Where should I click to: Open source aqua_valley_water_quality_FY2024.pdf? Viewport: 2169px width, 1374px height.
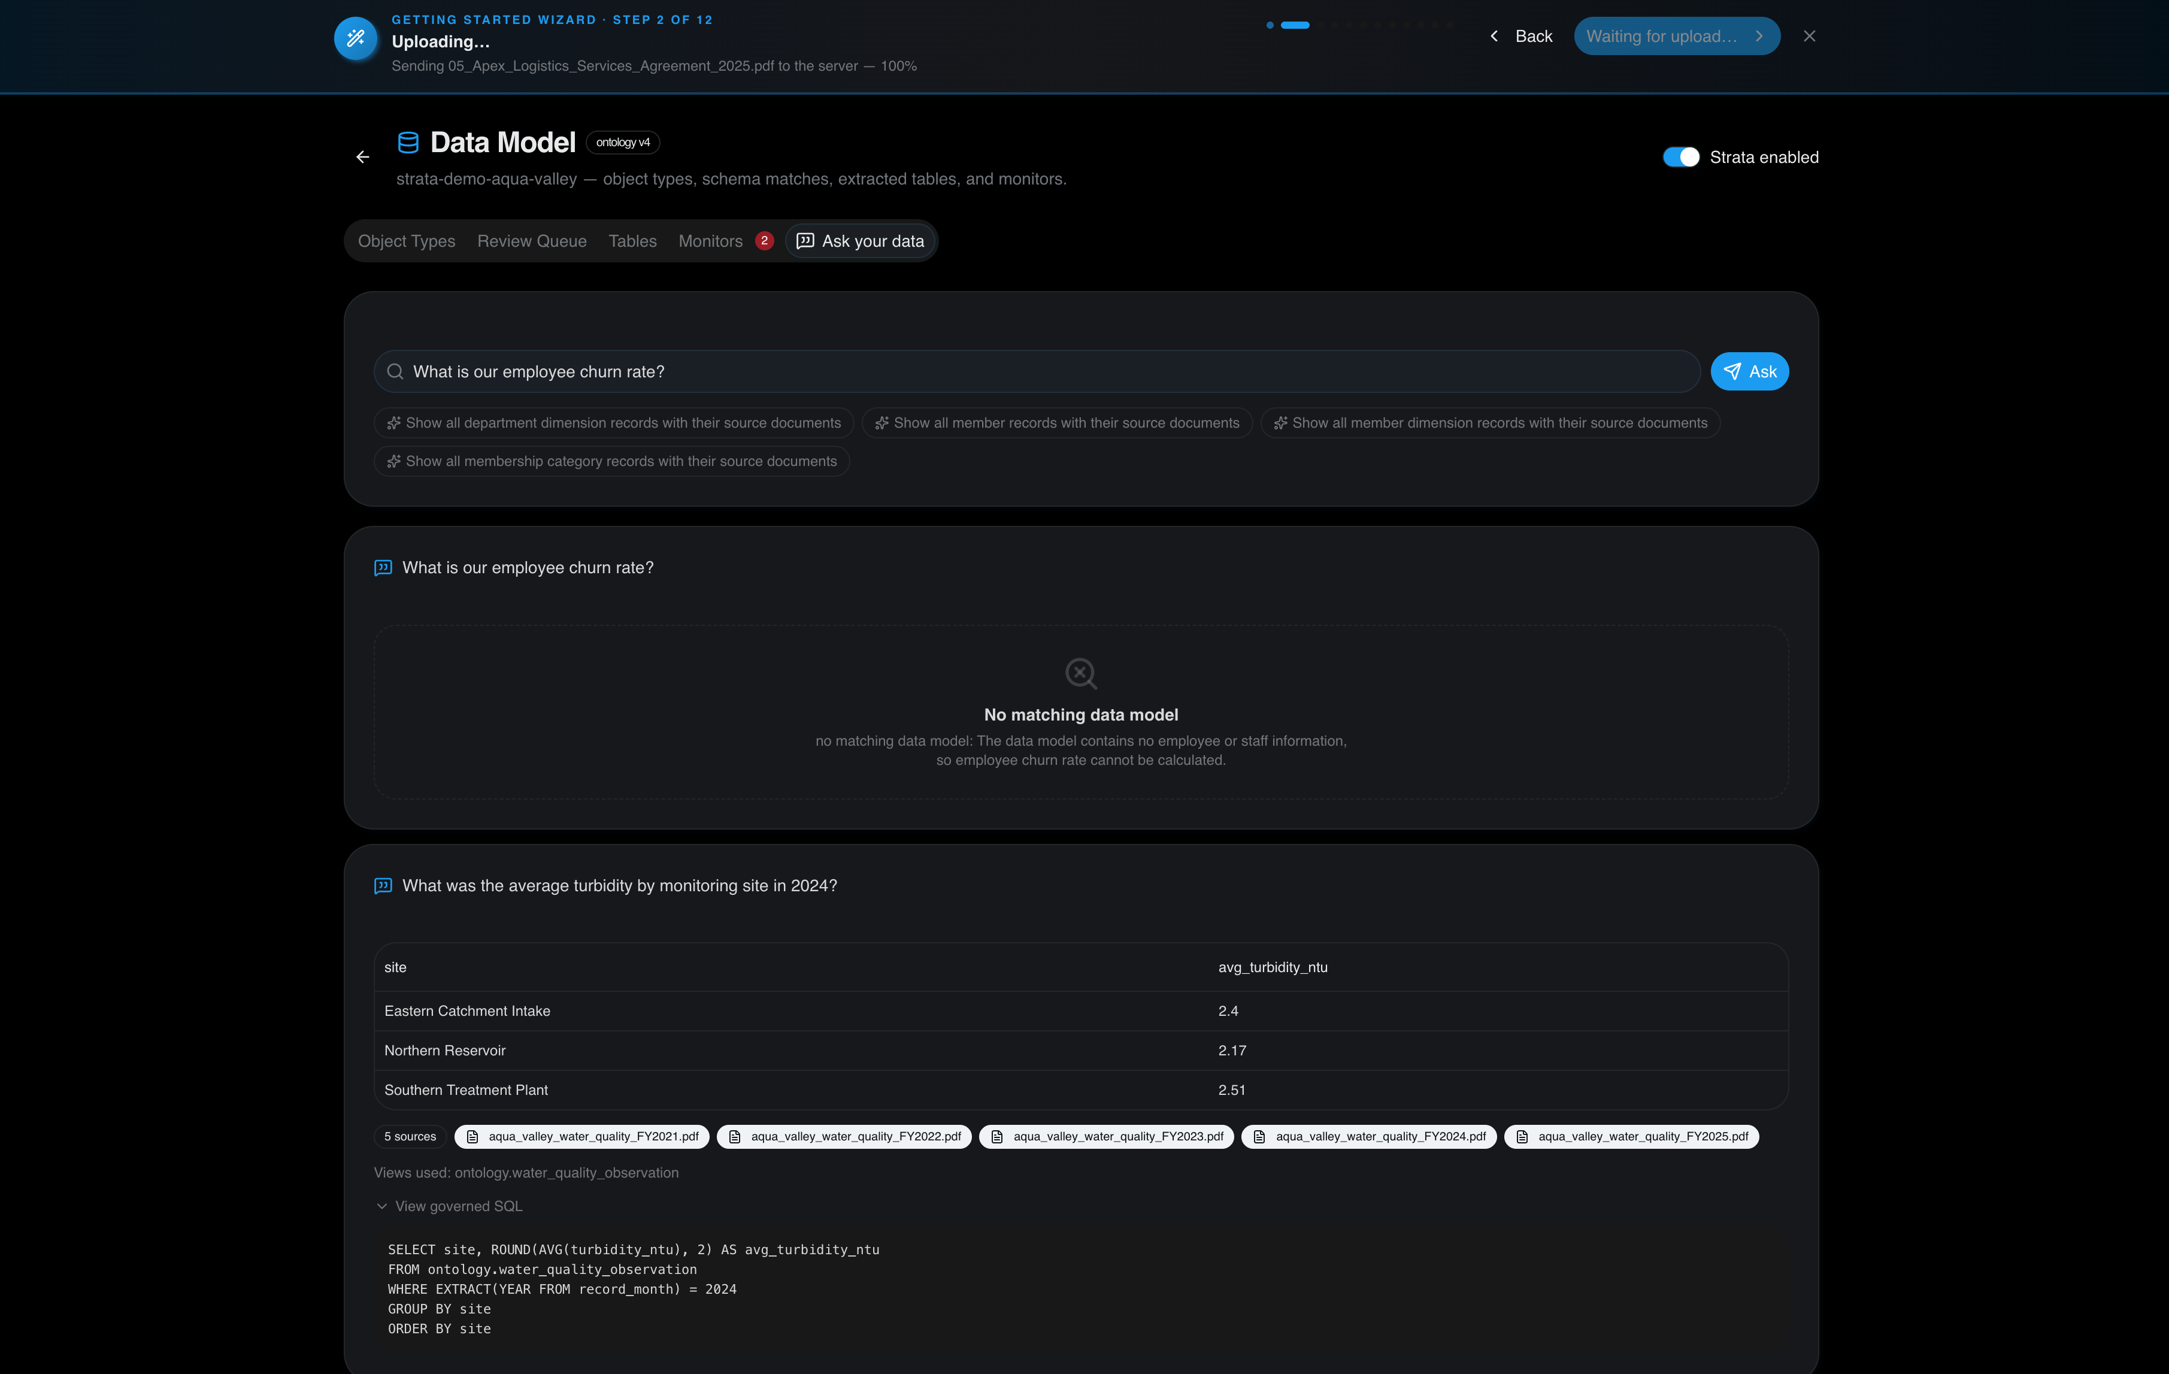pos(1369,1136)
